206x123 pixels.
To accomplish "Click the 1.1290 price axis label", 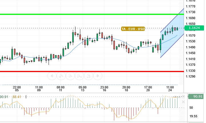I will [191, 76].
